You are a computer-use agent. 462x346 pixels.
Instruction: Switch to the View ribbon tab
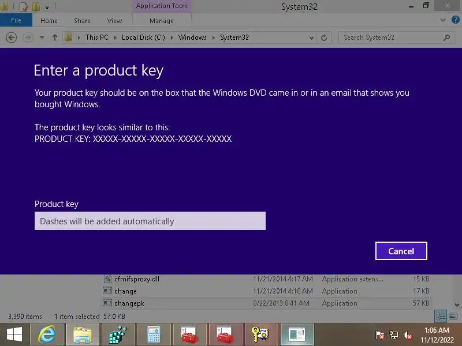(114, 21)
